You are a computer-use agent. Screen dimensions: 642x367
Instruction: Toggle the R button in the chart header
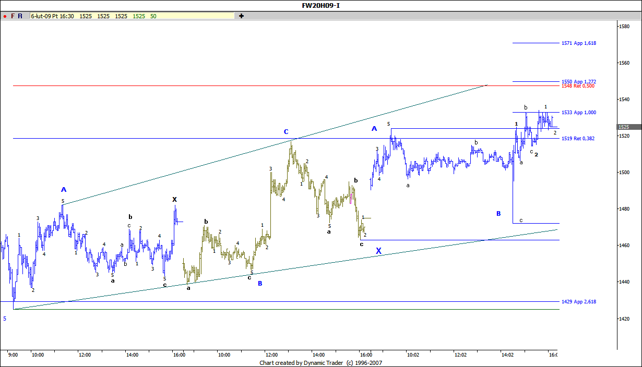click(20, 16)
